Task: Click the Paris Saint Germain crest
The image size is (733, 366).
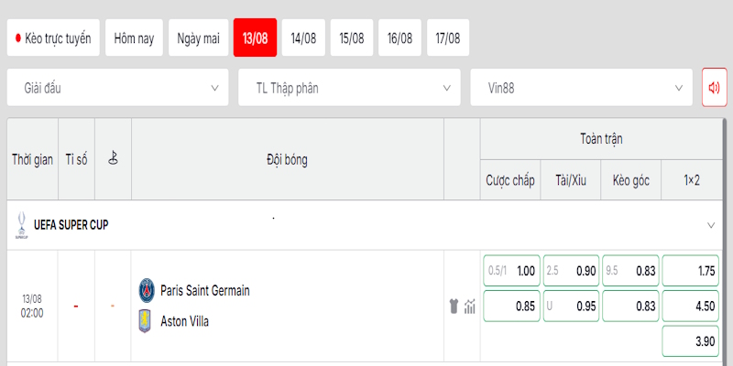Action: (147, 290)
